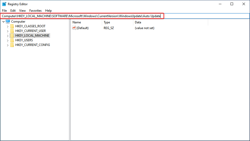The width and height of the screenshot is (250, 141).
Task: Open the Edit menu
Action: click(13, 10)
